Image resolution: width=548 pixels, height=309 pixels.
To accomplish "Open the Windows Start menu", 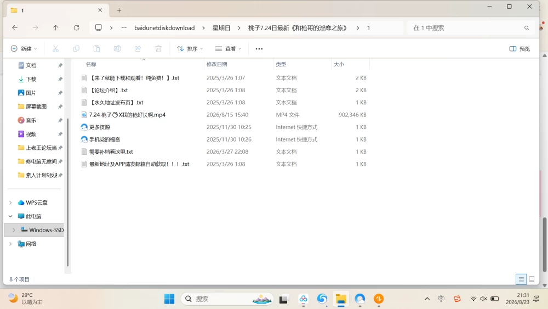I will tap(169, 299).
